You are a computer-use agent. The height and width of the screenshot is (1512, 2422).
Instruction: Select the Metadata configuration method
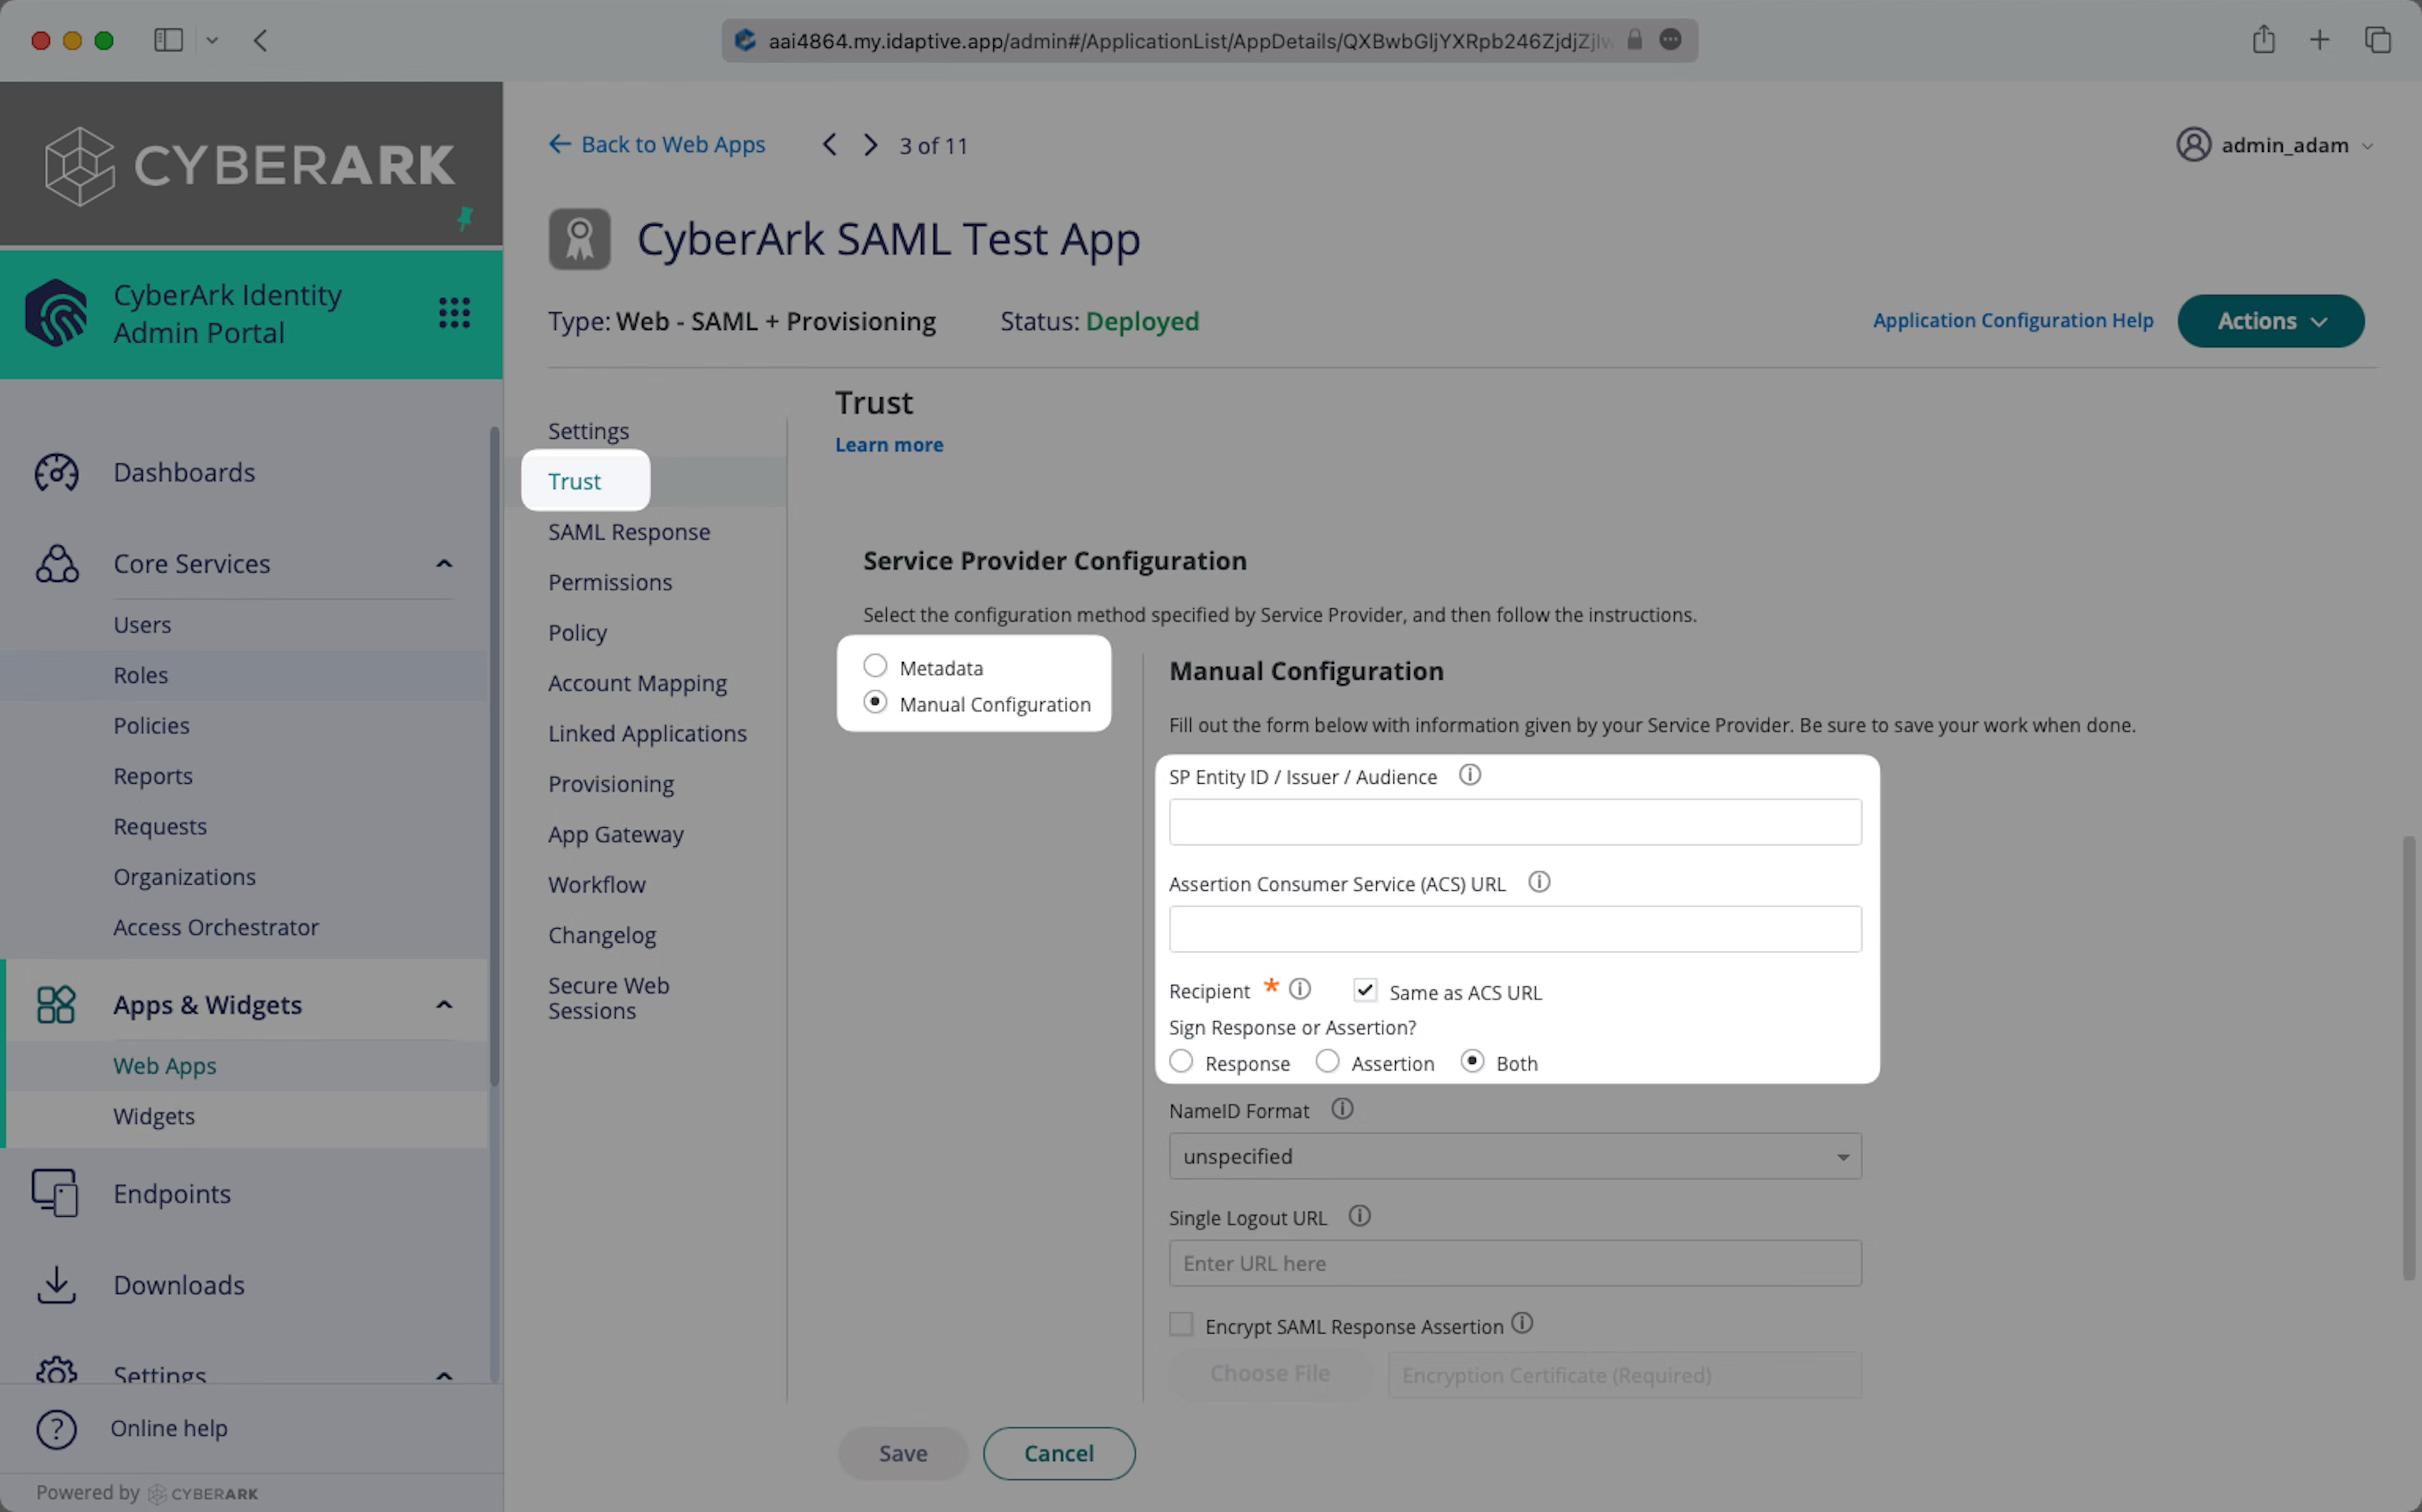[875, 665]
